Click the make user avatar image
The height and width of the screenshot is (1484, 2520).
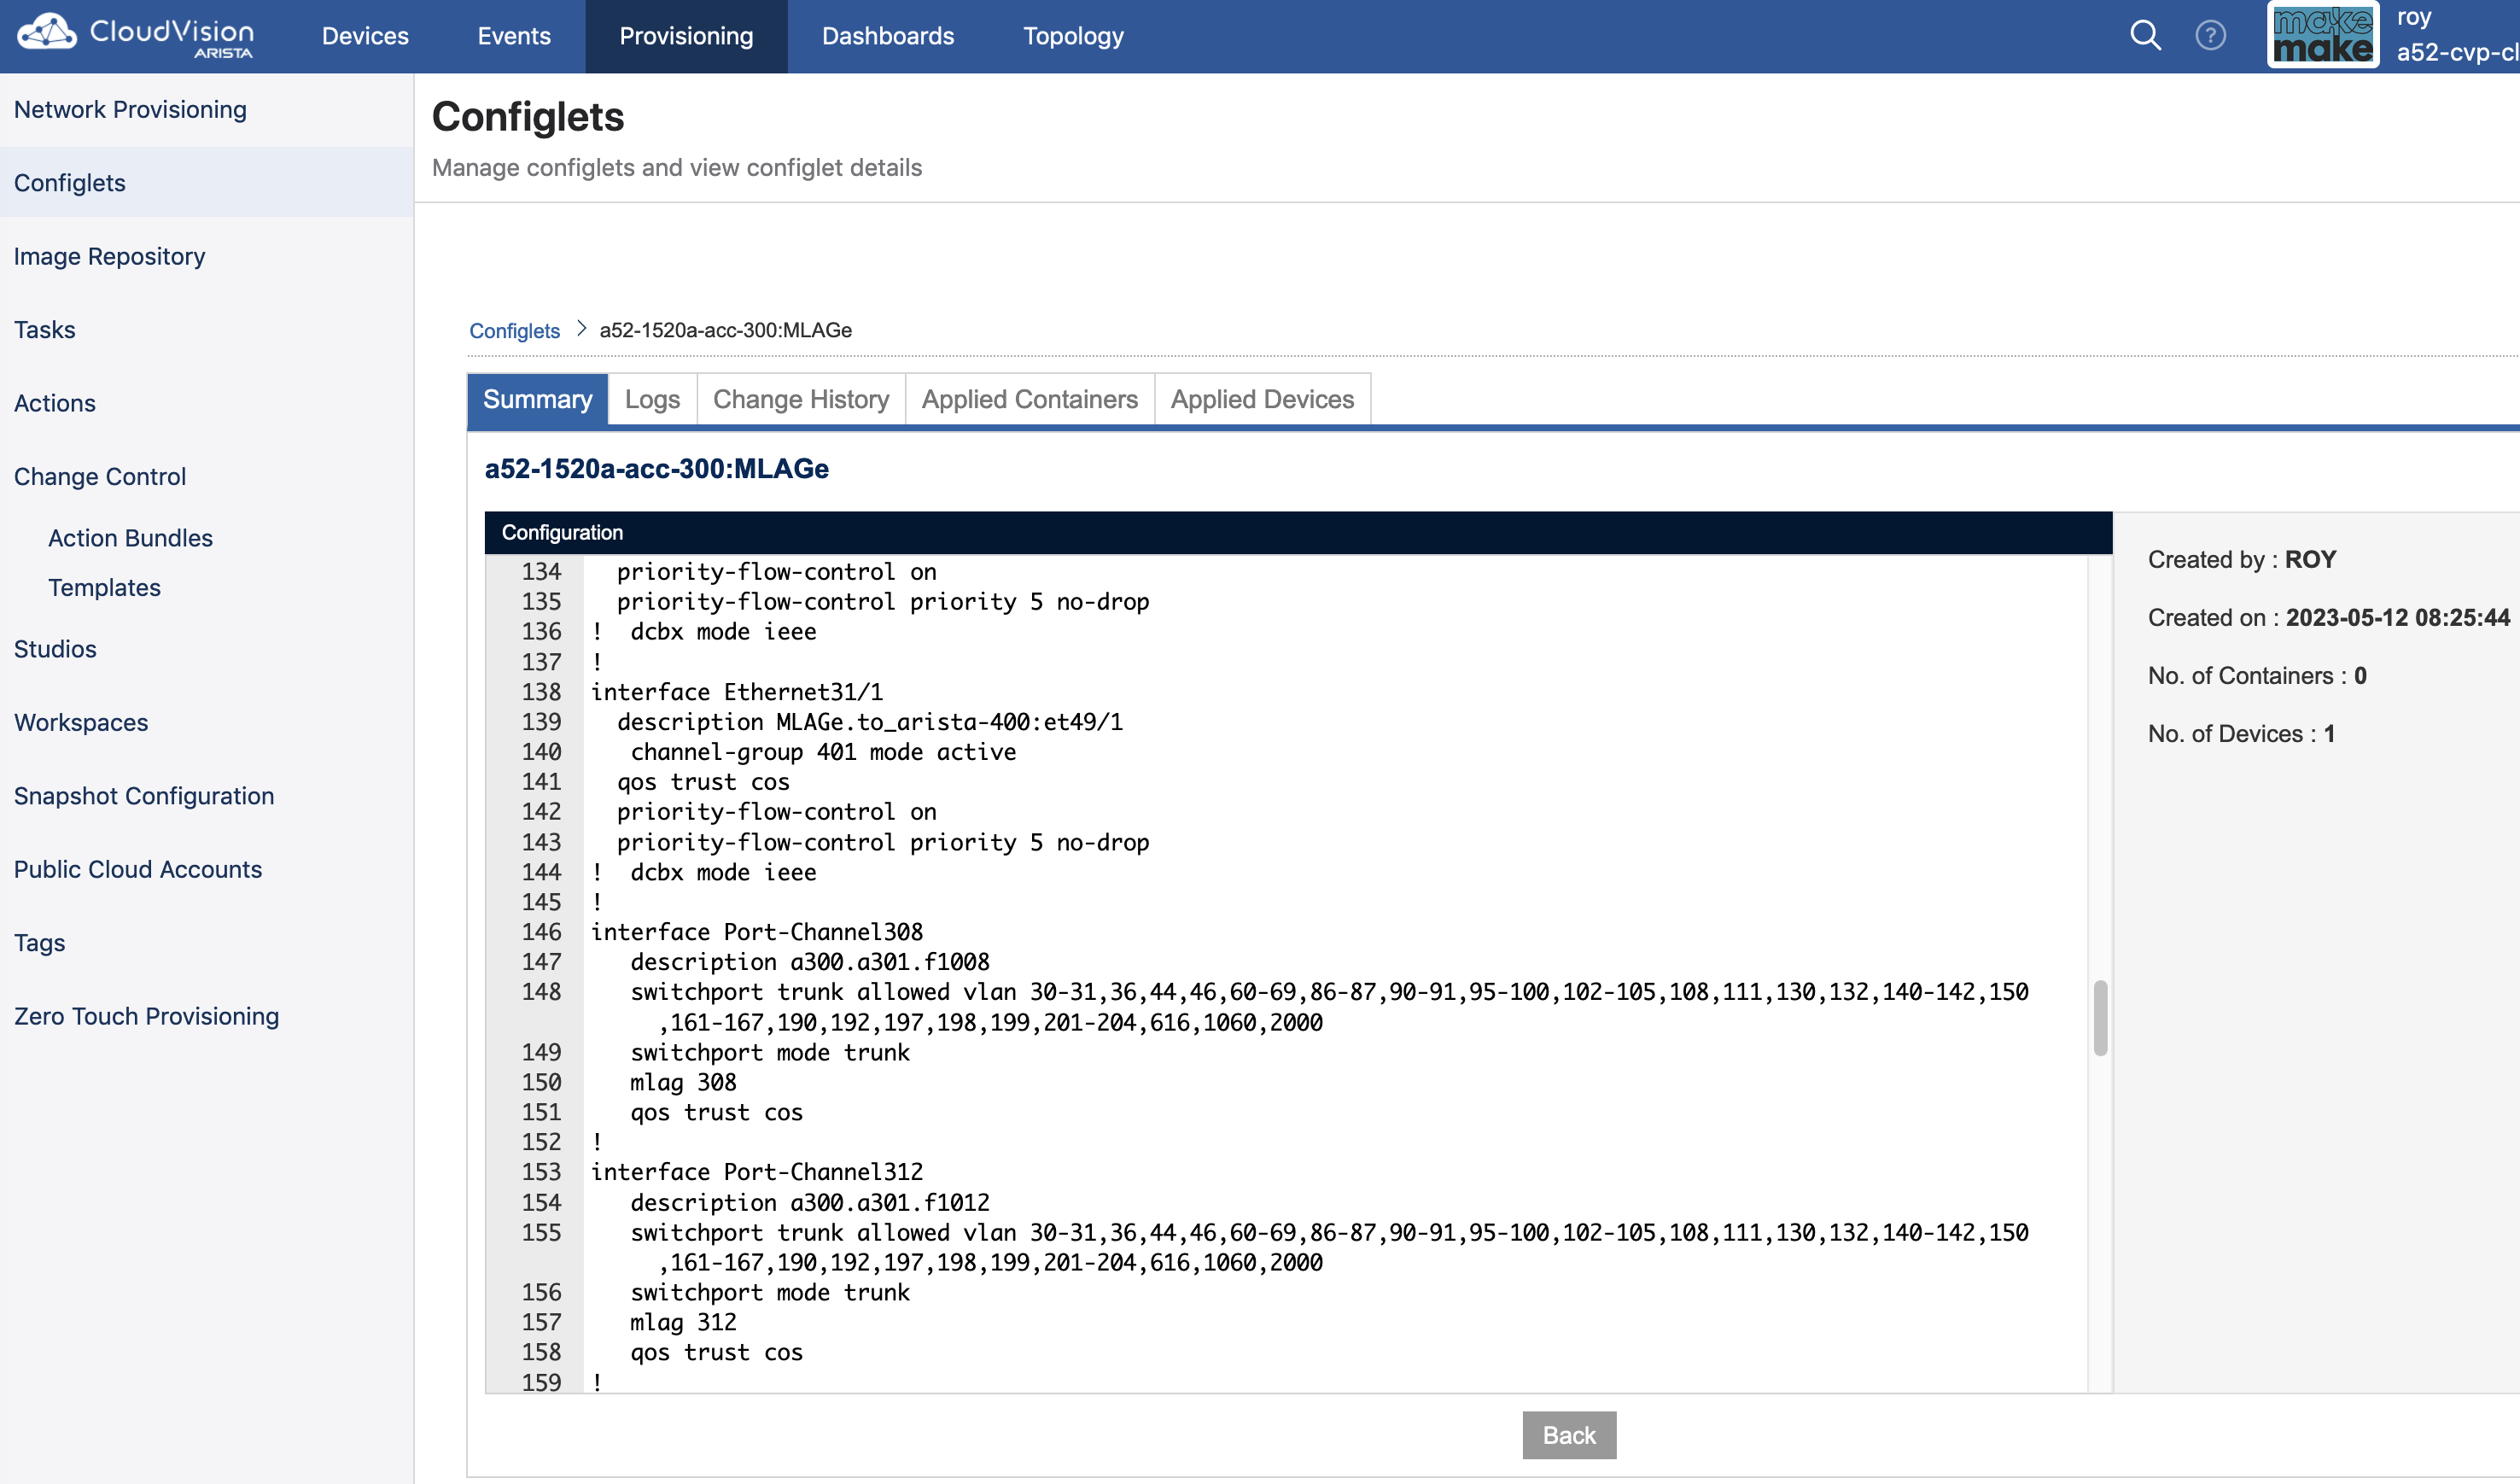[2322, 36]
